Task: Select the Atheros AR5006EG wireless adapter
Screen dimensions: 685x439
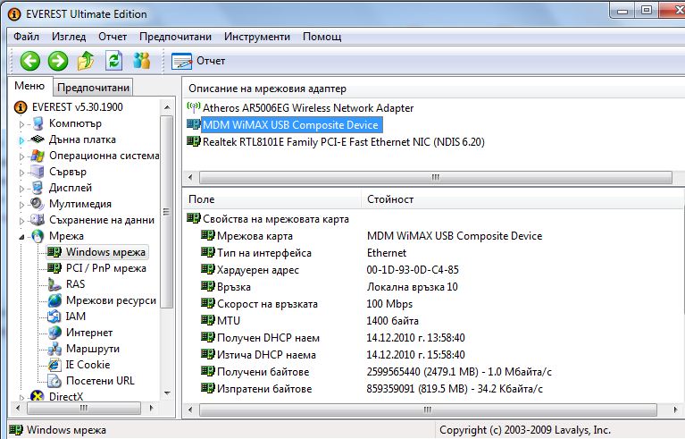Action: (x=308, y=108)
